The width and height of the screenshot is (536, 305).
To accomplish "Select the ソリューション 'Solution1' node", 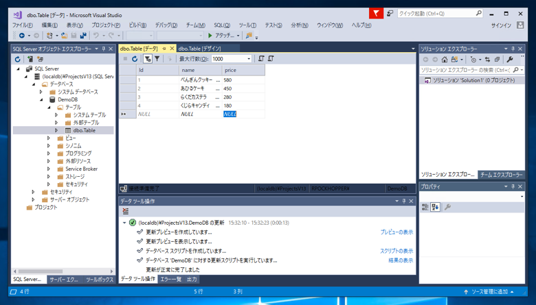I will point(471,80).
